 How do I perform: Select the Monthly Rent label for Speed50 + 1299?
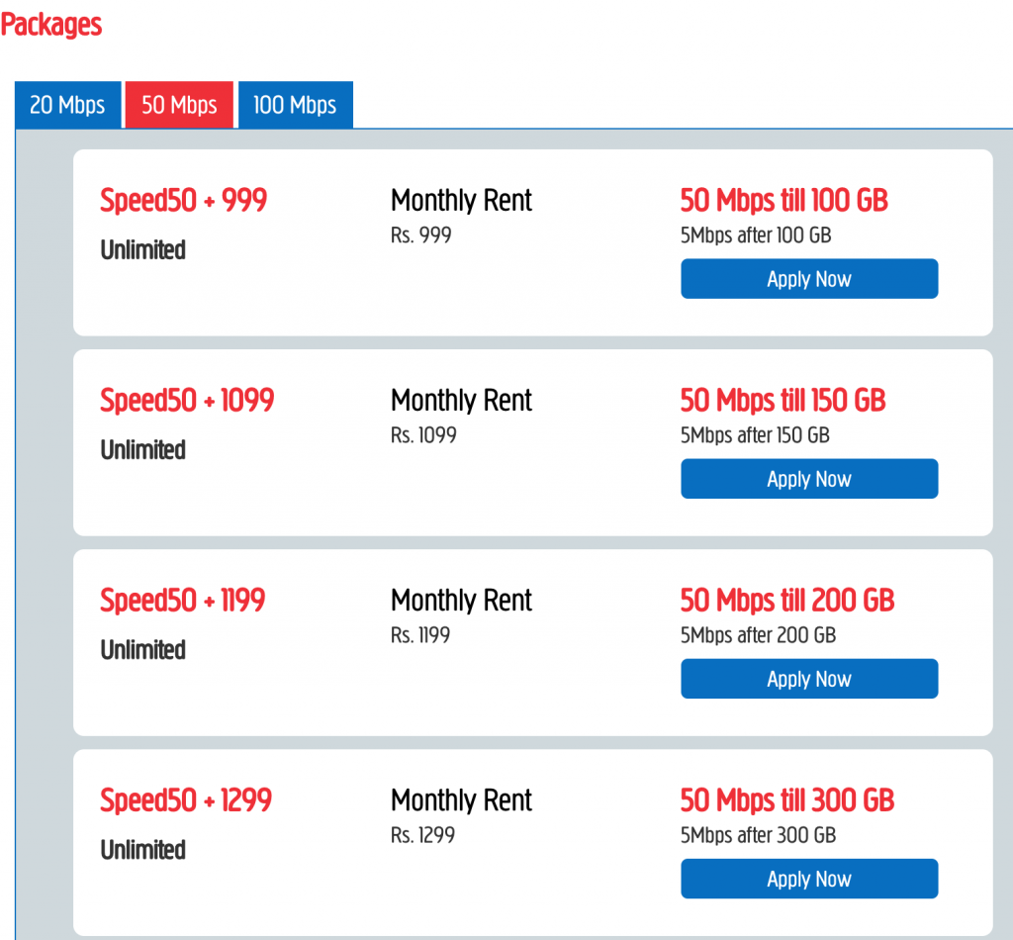(461, 799)
